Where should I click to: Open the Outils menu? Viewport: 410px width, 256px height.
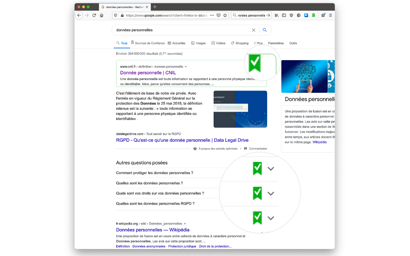[293, 43]
